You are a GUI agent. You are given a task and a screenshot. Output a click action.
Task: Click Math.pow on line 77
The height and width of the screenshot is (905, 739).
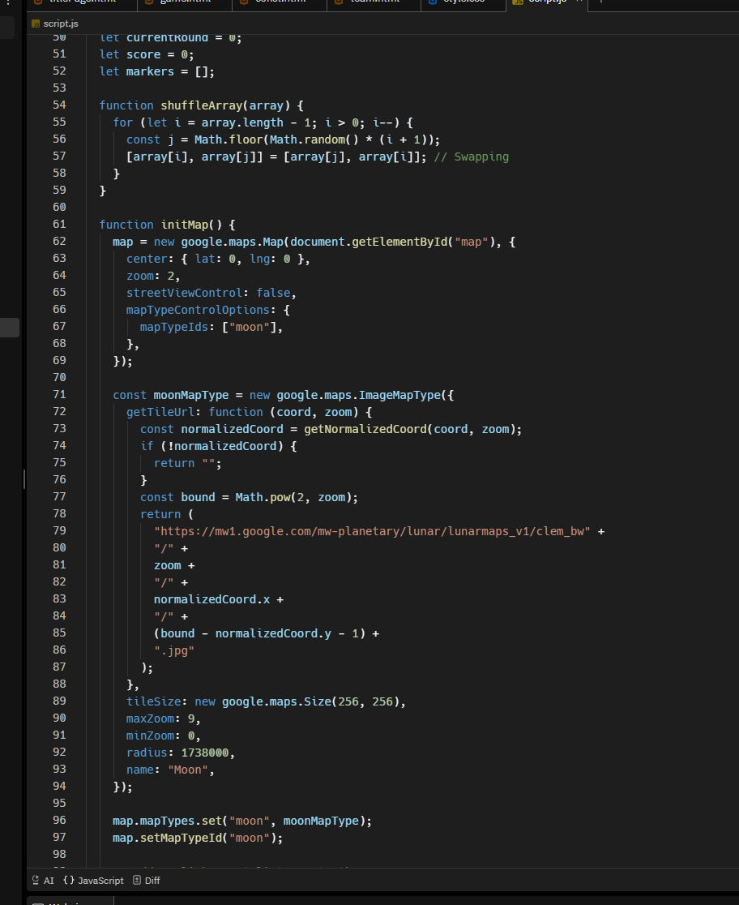coord(263,498)
